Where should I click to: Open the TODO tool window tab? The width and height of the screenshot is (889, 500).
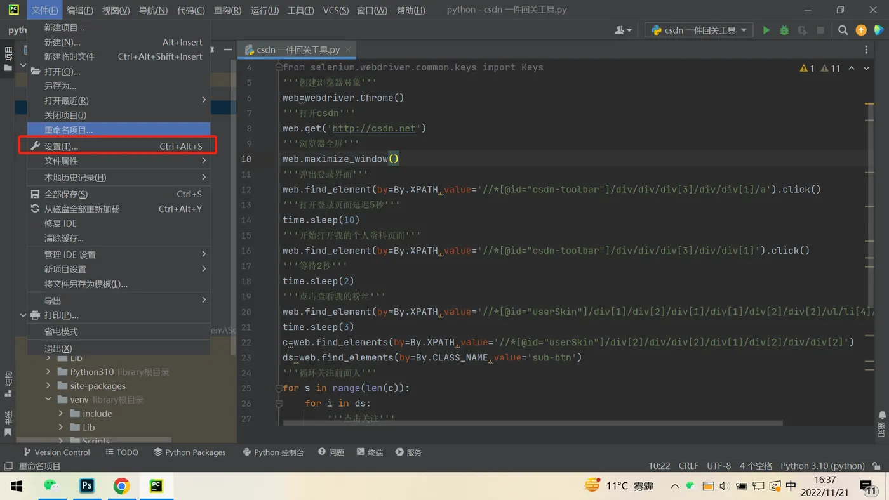[x=122, y=452]
